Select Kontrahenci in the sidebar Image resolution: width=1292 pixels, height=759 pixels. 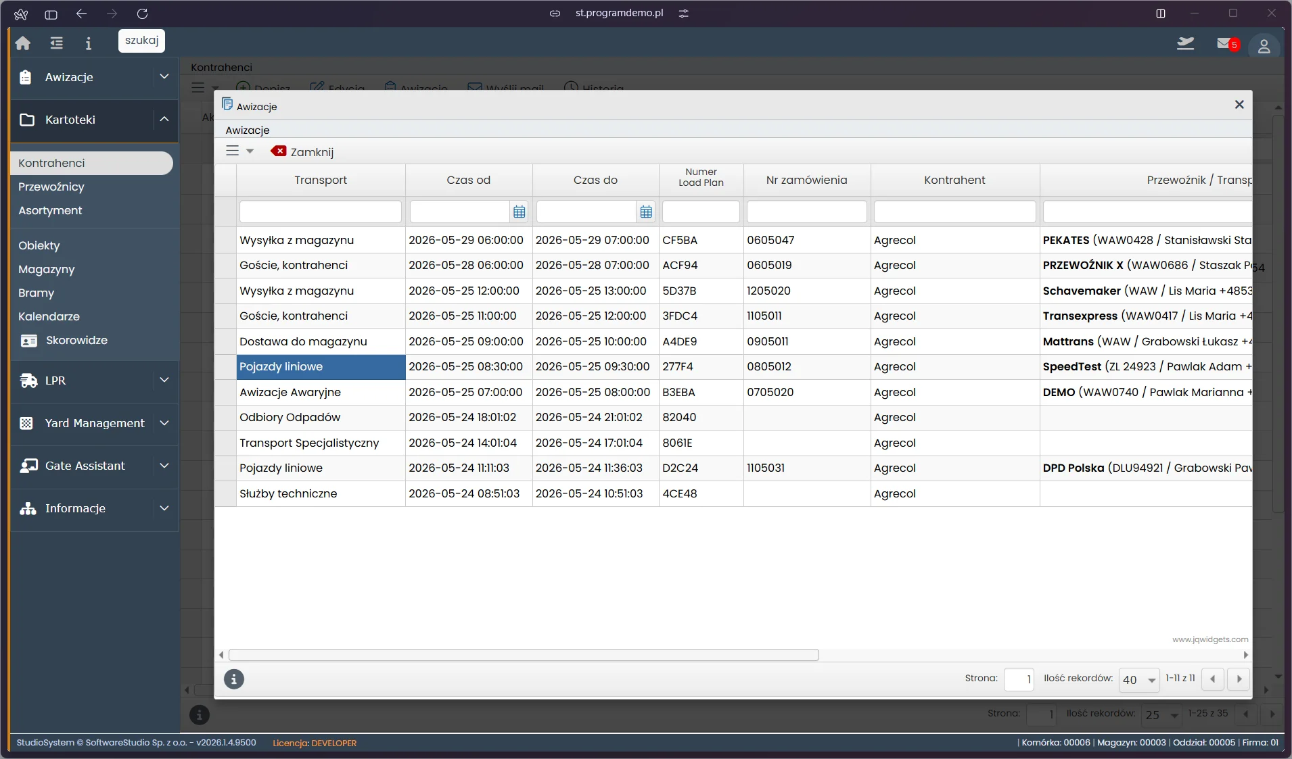[x=92, y=163]
